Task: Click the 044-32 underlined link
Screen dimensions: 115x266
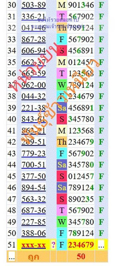Action: pyautogui.click(x=34, y=97)
